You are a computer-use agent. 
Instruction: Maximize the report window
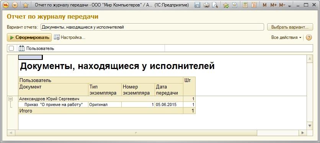tap(306, 5)
